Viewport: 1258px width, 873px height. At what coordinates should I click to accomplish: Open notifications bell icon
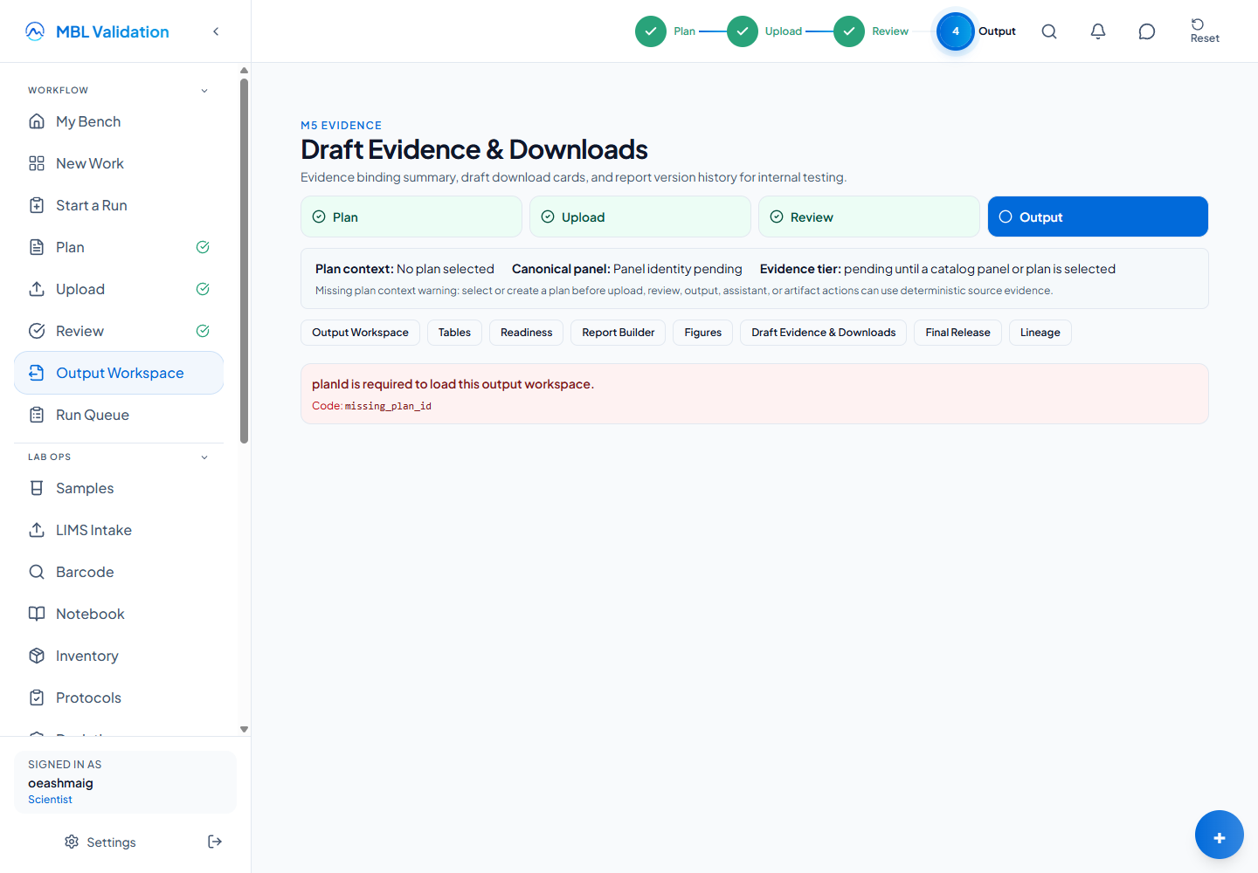pyautogui.click(x=1098, y=31)
